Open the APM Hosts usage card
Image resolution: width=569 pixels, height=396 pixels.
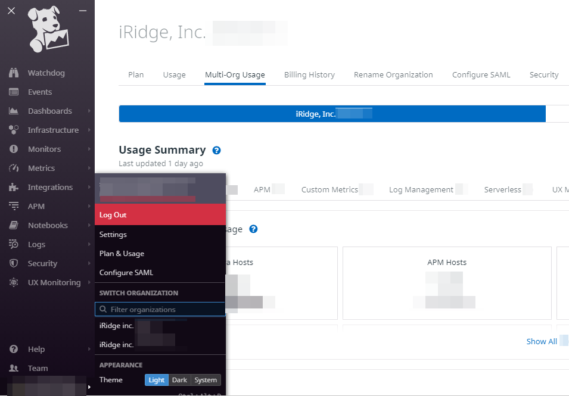(447, 283)
